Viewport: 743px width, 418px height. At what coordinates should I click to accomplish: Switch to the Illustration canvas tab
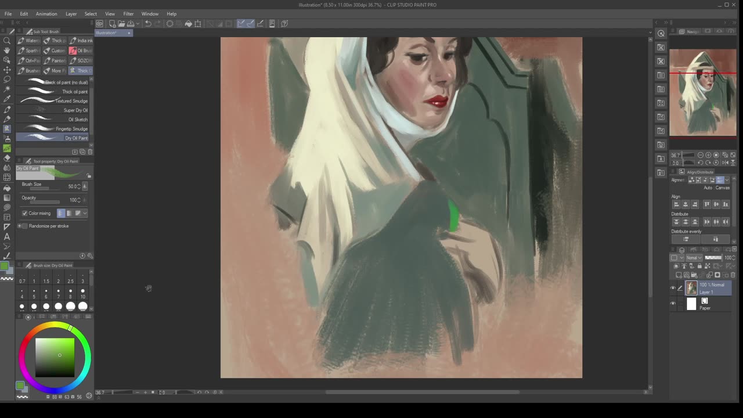click(x=113, y=33)
